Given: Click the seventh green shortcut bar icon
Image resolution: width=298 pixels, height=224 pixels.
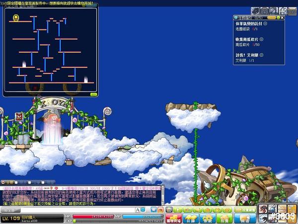Looking at the screenshot, I should pos(227,210).
